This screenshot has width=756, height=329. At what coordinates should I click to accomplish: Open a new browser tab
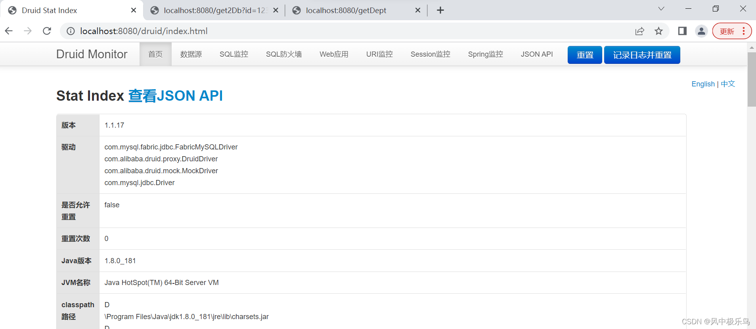pos(440,10)
